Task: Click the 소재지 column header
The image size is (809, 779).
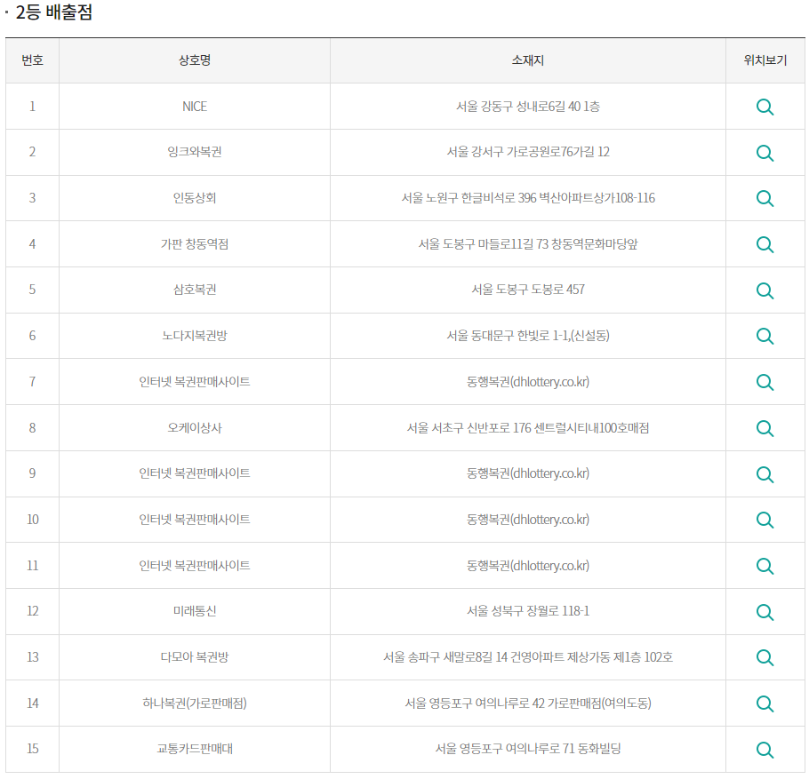Action: click(528, 60)
